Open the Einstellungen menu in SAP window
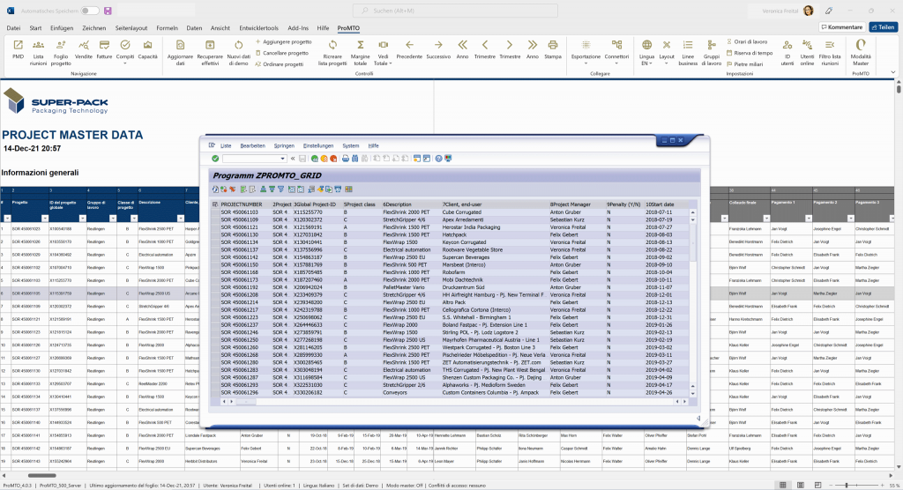The image size is (903, 490). (317, 145)
